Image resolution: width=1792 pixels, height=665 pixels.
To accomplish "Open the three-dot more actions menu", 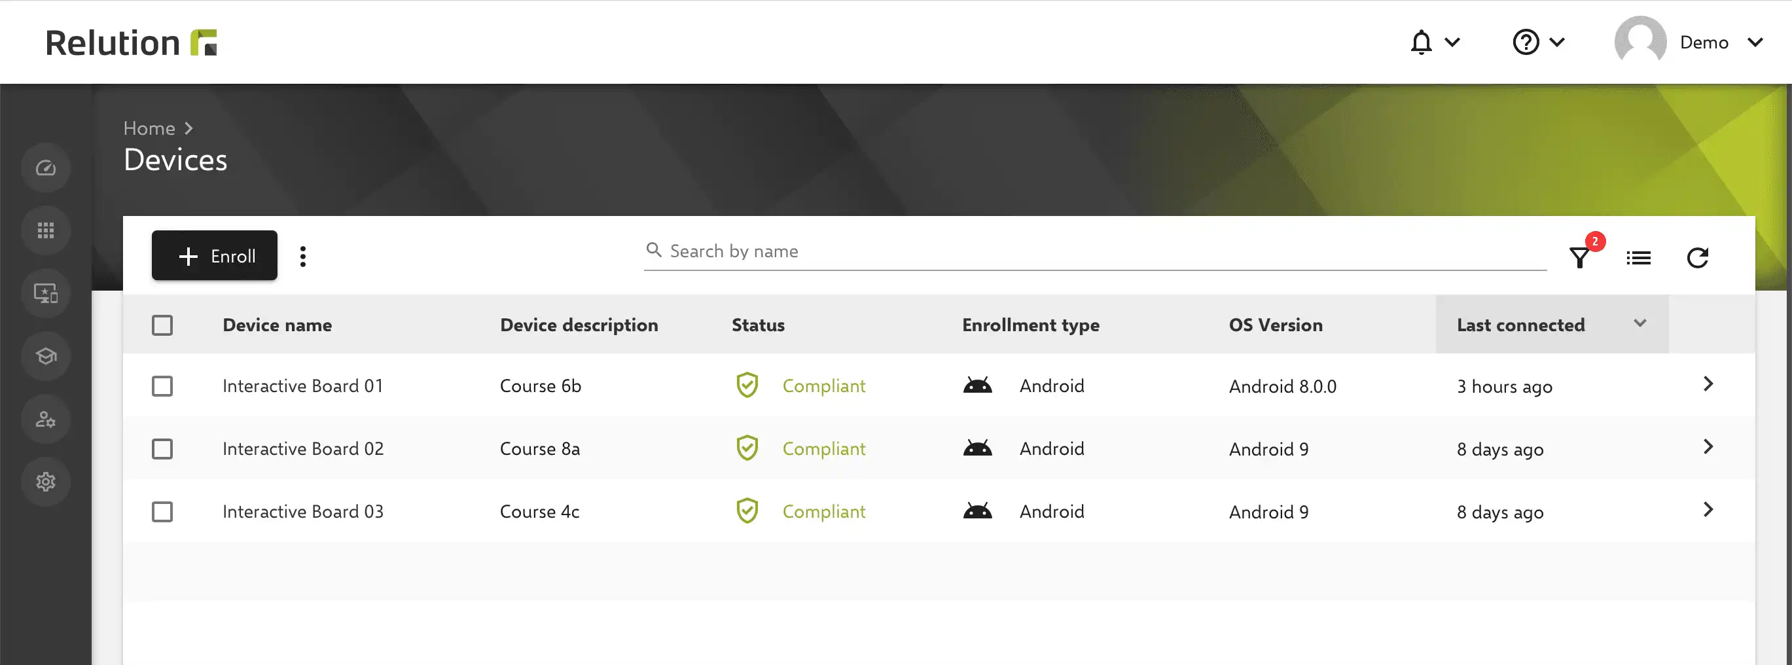I will [302, 256].
